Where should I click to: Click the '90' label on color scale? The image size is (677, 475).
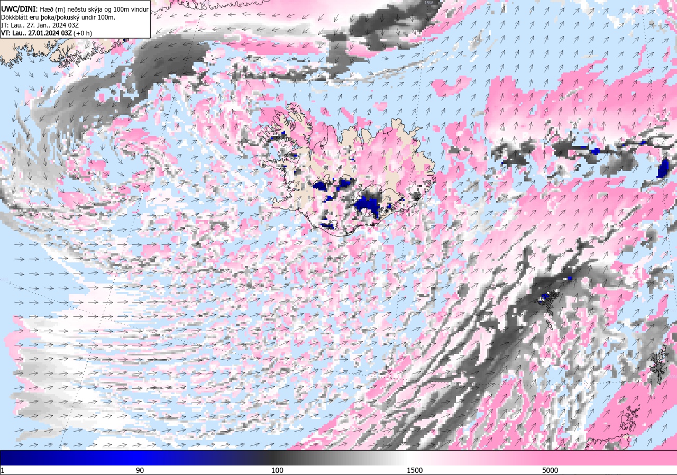pos(140,470)
